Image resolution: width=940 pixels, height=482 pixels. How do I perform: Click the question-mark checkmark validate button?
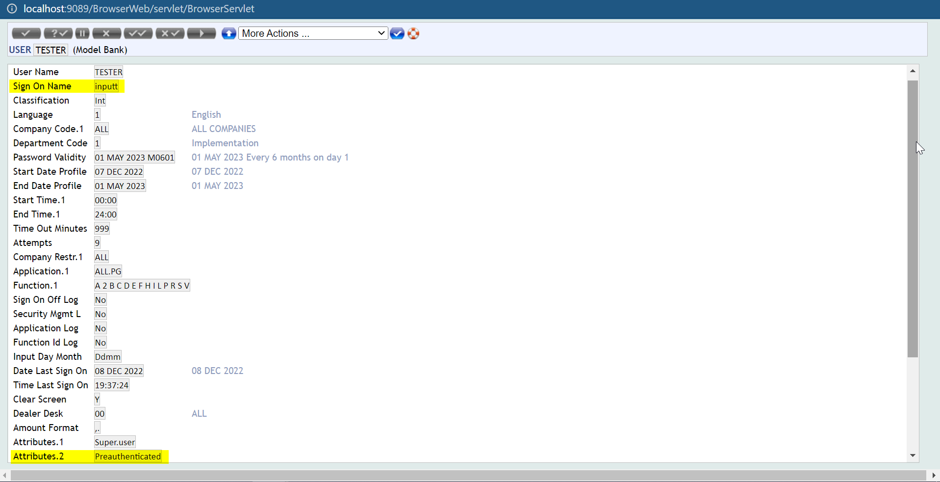pos(58,33)
